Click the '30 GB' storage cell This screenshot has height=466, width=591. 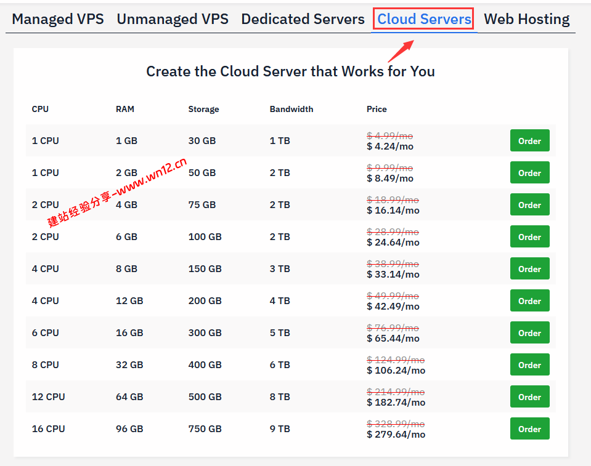(x=202, y=141)
